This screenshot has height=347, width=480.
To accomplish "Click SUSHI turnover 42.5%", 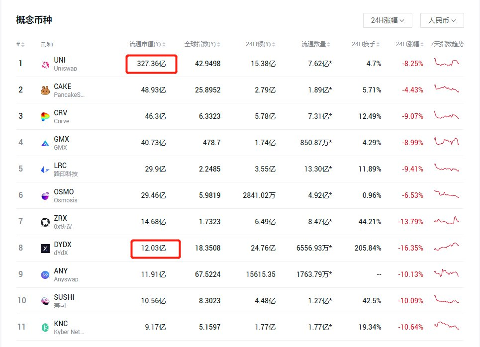I will pyautogui.click(x=372, y=301).
